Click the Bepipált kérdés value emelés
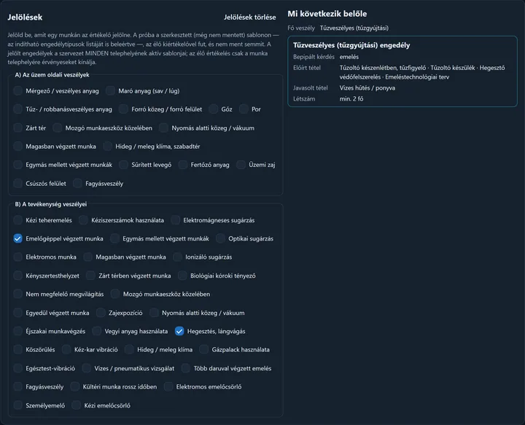 click(x=349, y=57)
